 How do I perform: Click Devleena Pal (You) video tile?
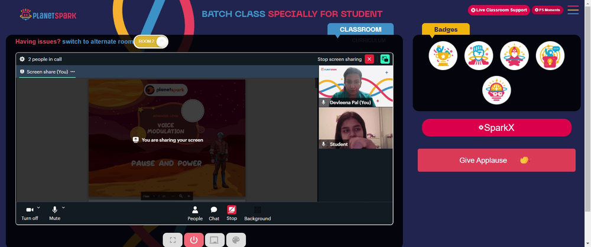[356, 87]
